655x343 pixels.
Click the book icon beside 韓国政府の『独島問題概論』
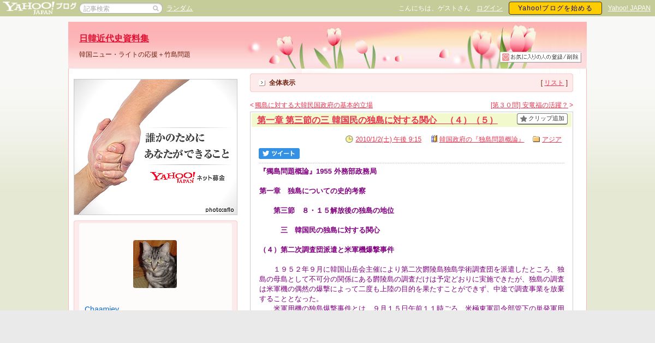(x=434, y=139)
